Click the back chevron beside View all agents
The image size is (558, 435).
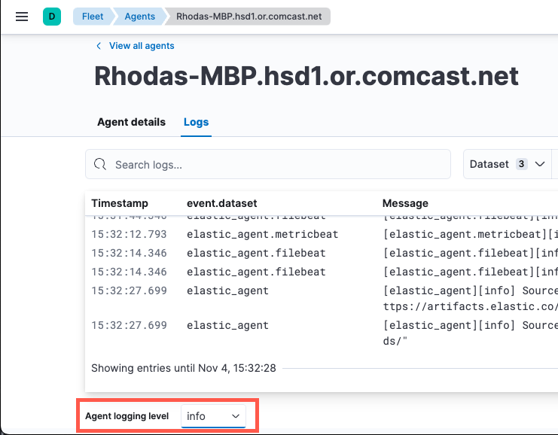tap(99, 46)
